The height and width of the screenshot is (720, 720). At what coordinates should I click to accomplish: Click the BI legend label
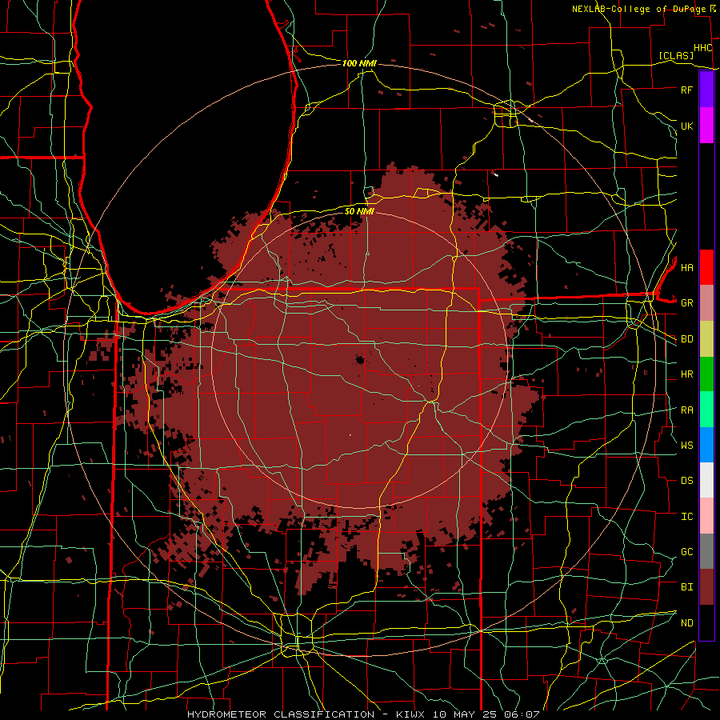pyautogui.click(x=686, y=587)
